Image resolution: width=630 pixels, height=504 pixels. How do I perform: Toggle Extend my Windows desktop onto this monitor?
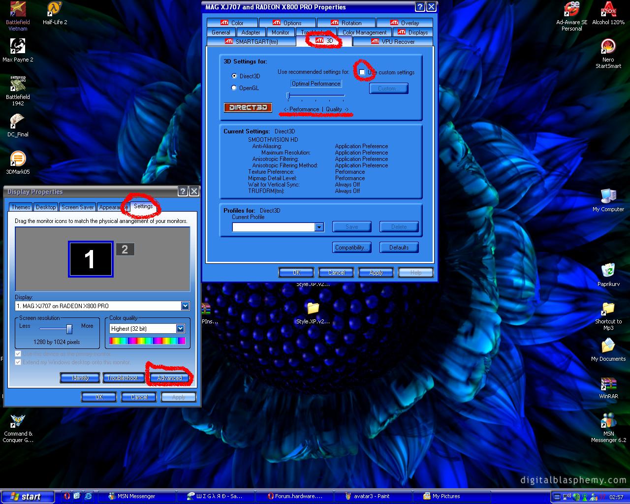tap(18, 362)
